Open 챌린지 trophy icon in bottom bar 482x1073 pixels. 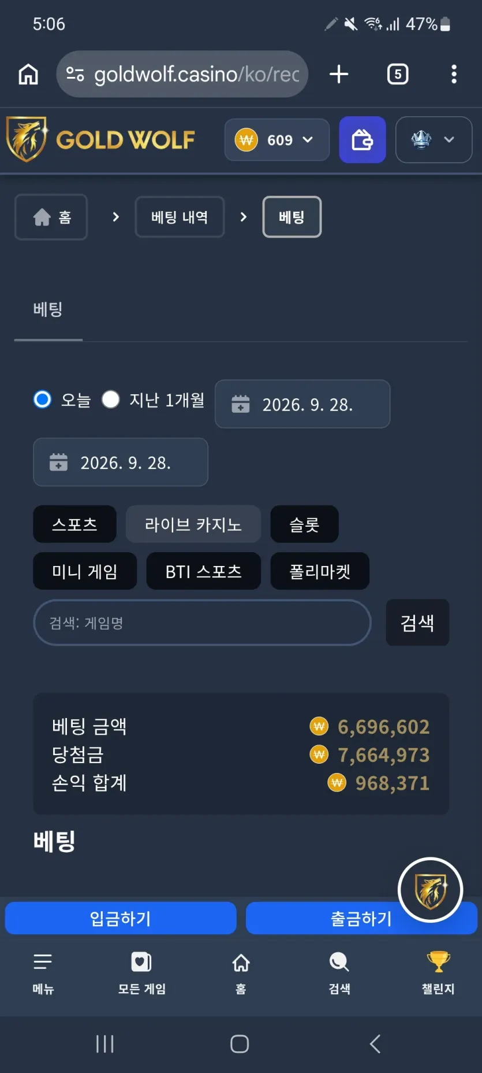click(x=438, y=973)
